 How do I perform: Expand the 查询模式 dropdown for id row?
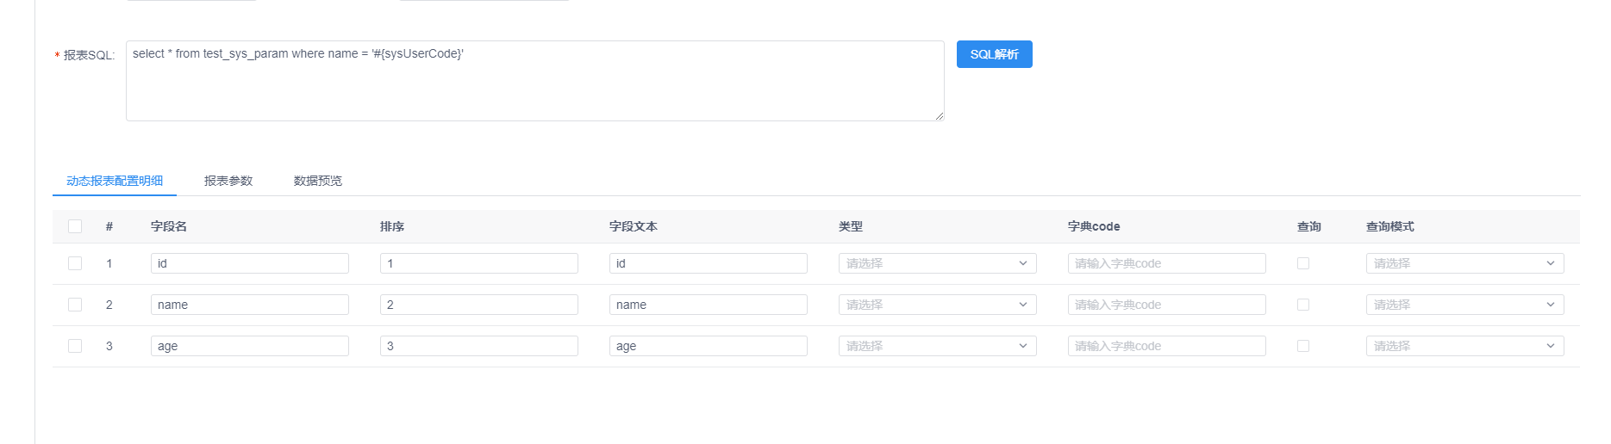pyautogui.click(x=1464, y=263)
